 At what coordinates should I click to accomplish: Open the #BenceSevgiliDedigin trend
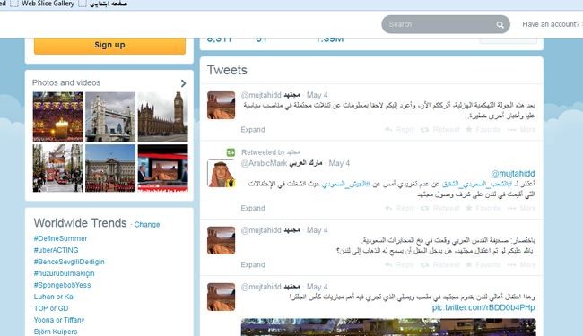pos(69,262)
